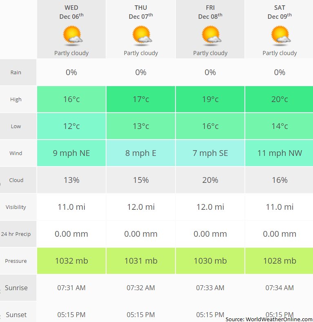
Task: Click Saturday's 0.00 mm precipitation value
Action: tap(280, 234)
